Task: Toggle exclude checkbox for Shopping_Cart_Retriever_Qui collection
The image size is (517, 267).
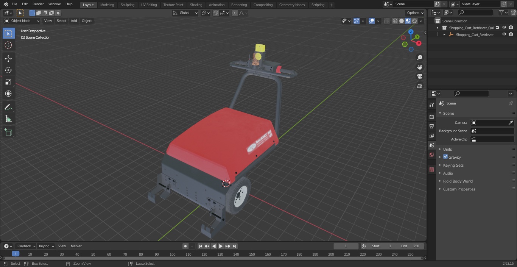Action: pyautogui.click(x=497, y=28)
